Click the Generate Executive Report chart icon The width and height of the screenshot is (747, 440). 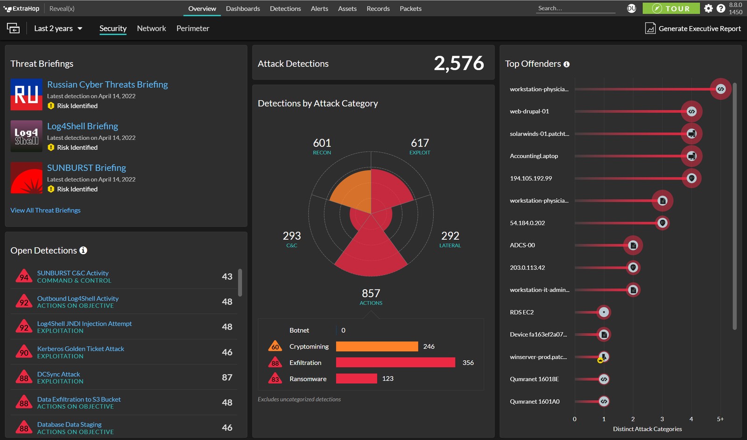point(650,28)
